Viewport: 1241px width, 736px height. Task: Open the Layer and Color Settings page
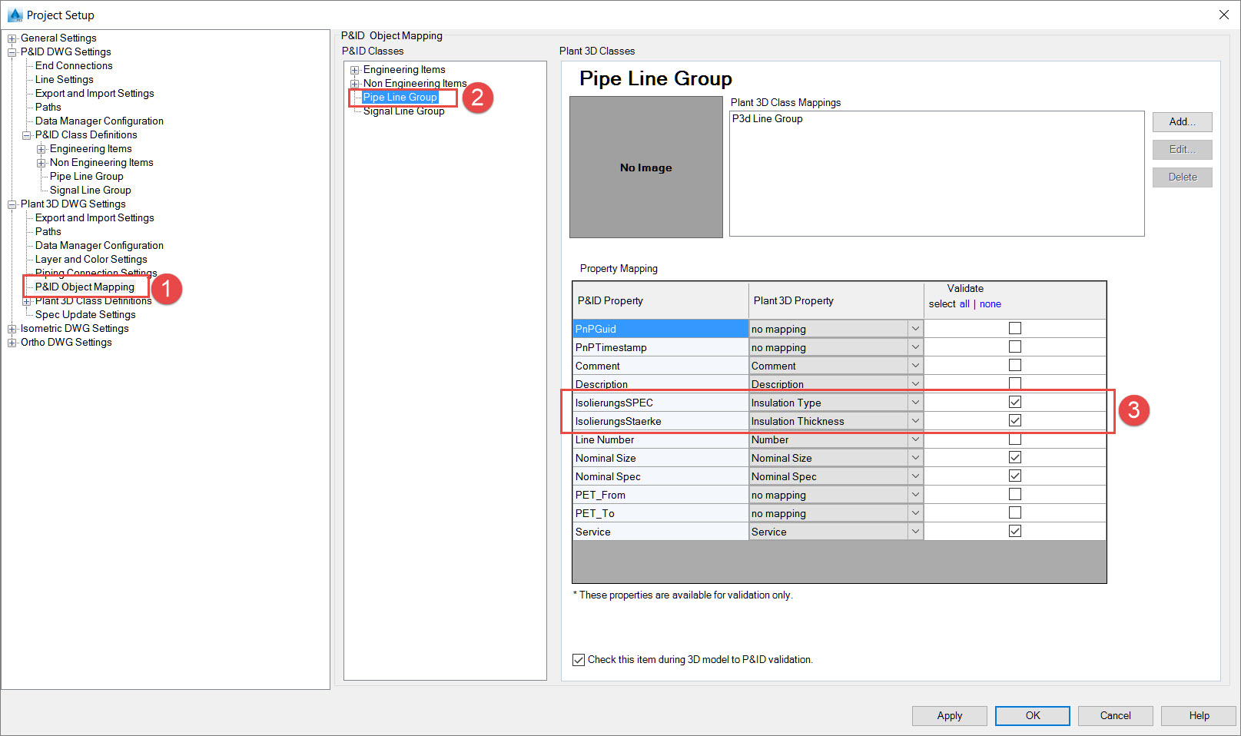(x=91, y=259)
